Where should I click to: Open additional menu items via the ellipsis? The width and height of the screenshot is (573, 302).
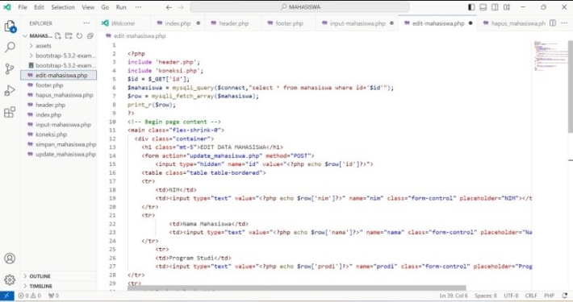[138, 7]
